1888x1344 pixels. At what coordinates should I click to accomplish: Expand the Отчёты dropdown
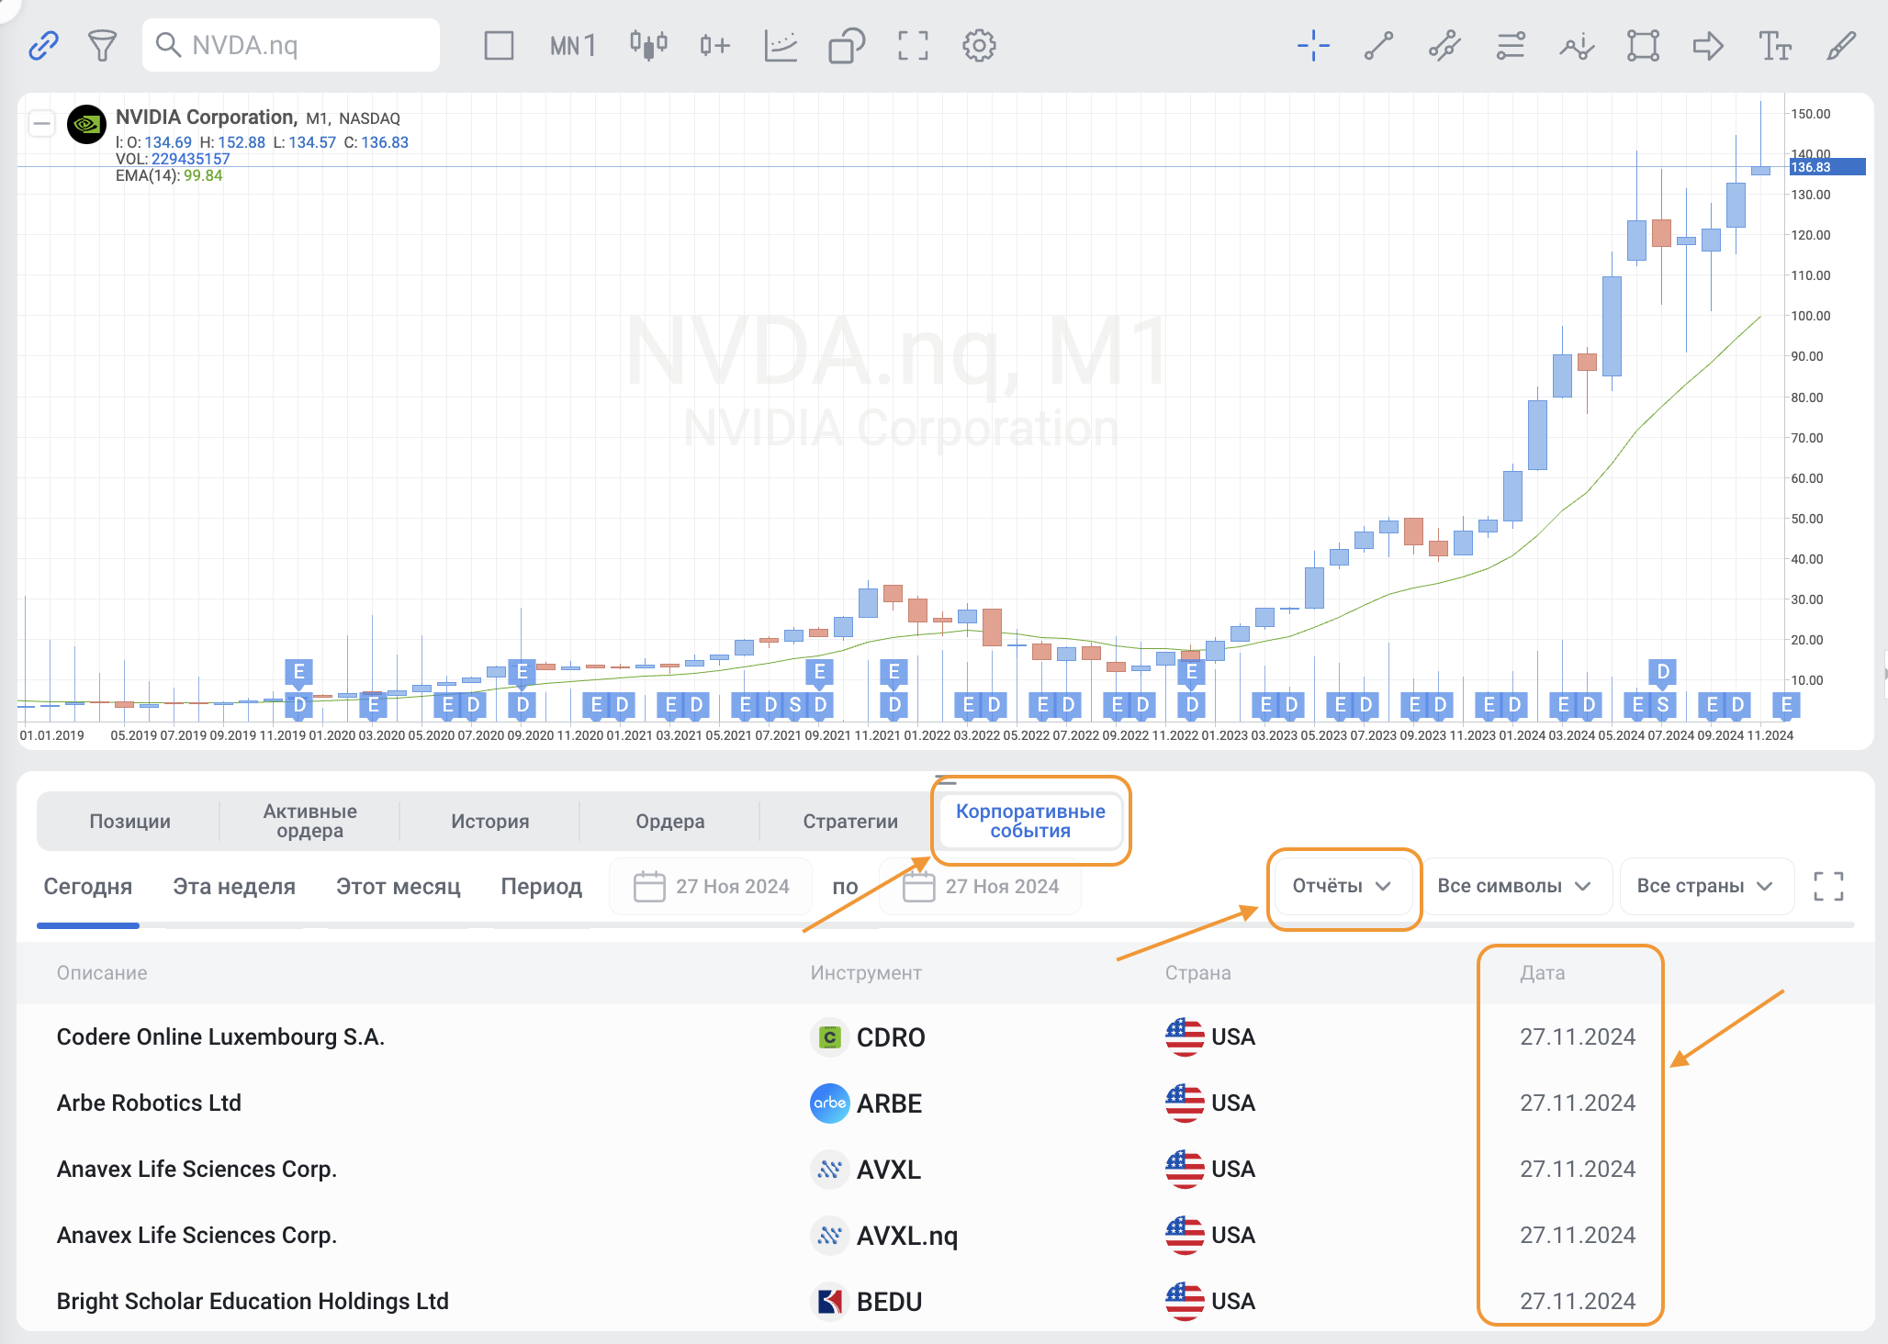click(1343, 886)
